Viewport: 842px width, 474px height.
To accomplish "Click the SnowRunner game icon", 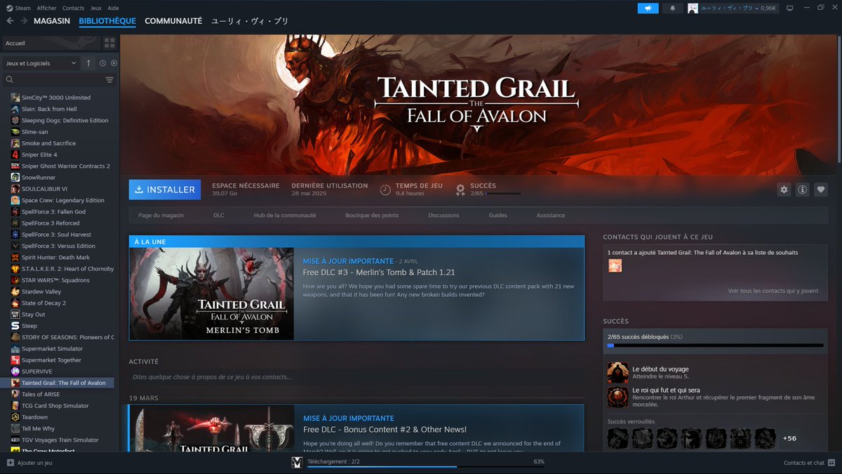I will click(15, 178).
